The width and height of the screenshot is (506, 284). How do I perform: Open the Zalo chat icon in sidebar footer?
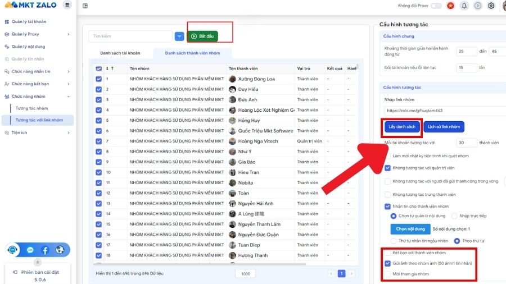30,250
